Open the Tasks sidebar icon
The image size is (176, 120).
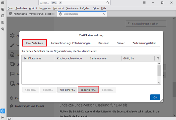[3, 22]
